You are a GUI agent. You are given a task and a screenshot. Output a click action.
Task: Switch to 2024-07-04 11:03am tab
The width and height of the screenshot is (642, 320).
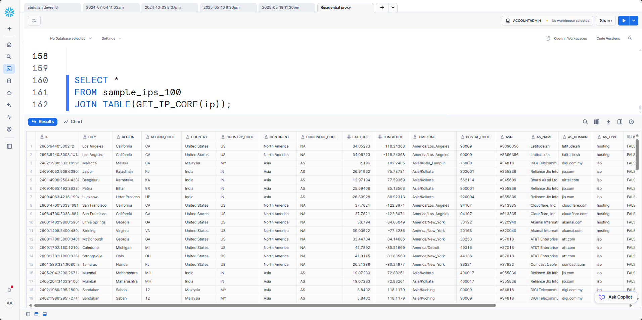pyautogui.click(x=111, y=7)
